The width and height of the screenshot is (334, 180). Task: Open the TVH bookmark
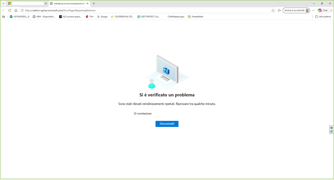tap(90, 17)
